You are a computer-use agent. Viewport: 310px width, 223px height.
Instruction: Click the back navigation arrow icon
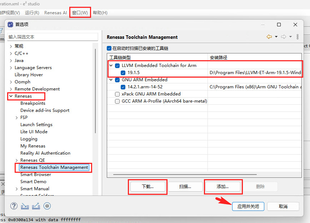tap(269, 37)
